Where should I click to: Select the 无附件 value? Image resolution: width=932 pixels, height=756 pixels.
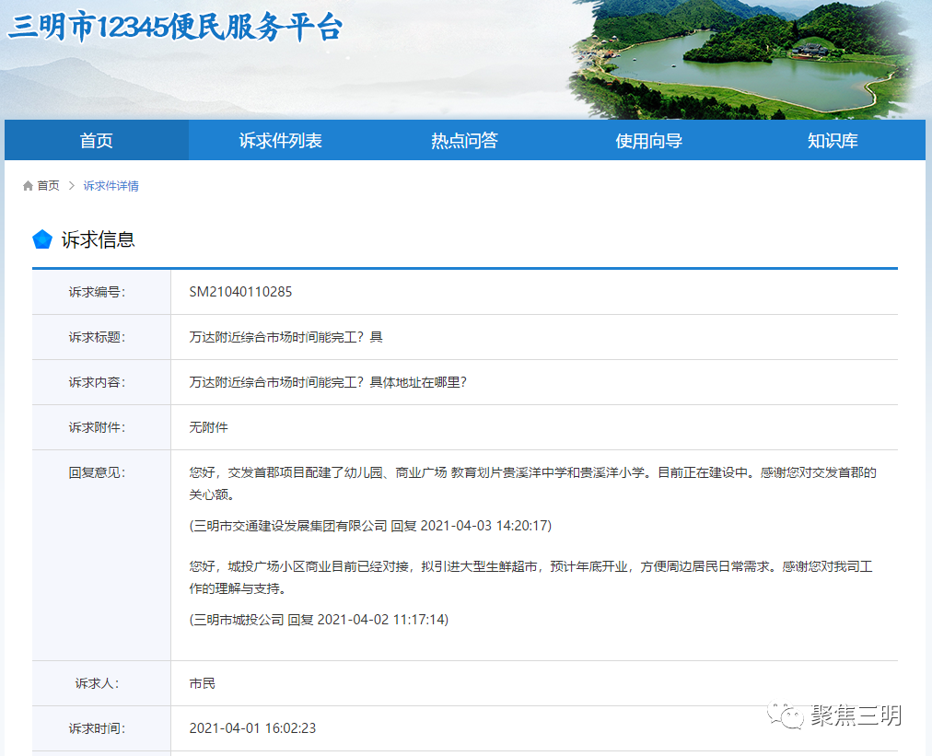click(x=209, y=427)
